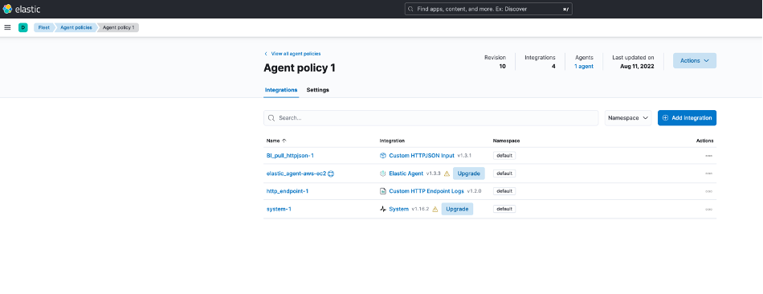Image resolution: width=763 pixels, height=294 pixels.
Task: Click the warning icon next to Elastic Agent
Action: [x=447, y=174]
